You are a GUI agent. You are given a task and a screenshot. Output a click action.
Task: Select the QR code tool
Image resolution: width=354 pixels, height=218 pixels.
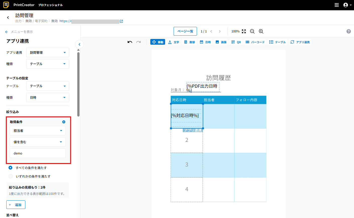click(x=236, y=42)
